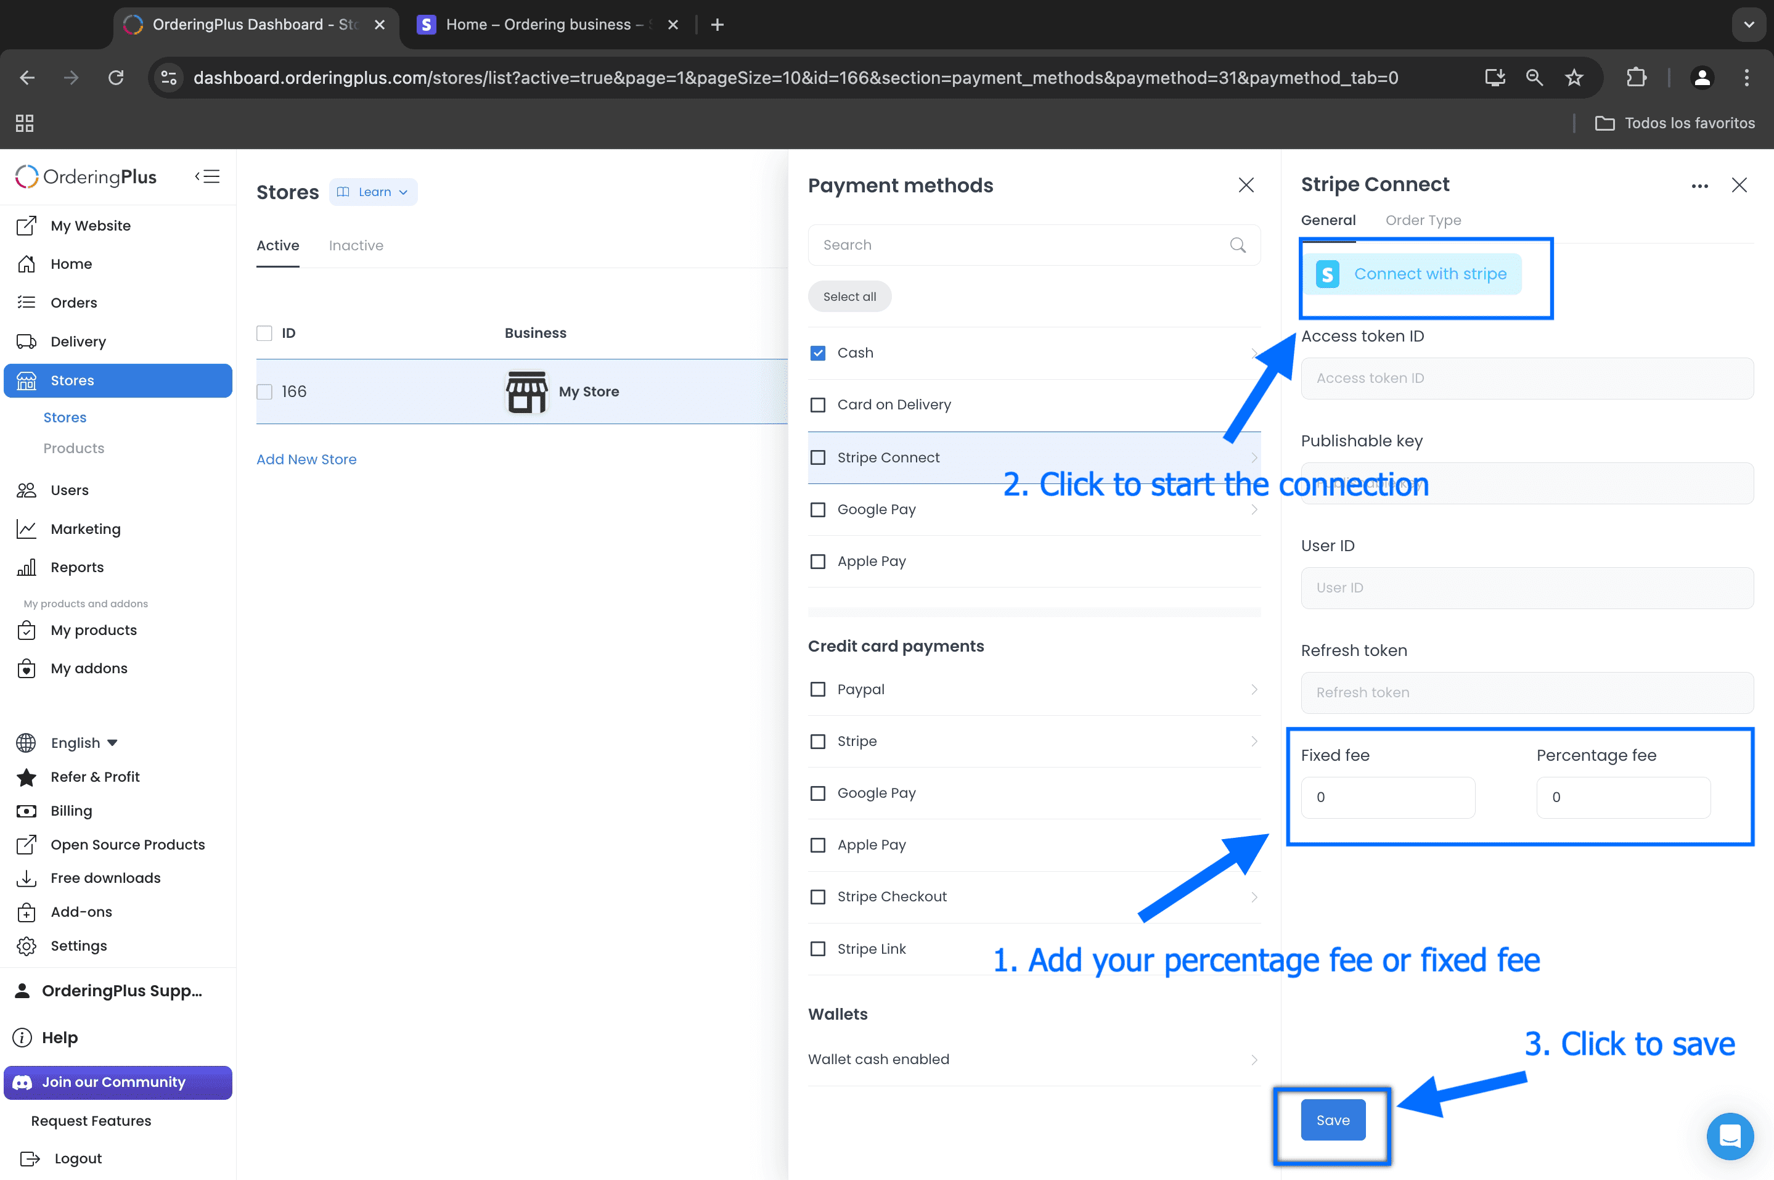Uncheck the Cash payment method
The height and width of the screenshot is (1180, 1774).
tap(818, 353)
